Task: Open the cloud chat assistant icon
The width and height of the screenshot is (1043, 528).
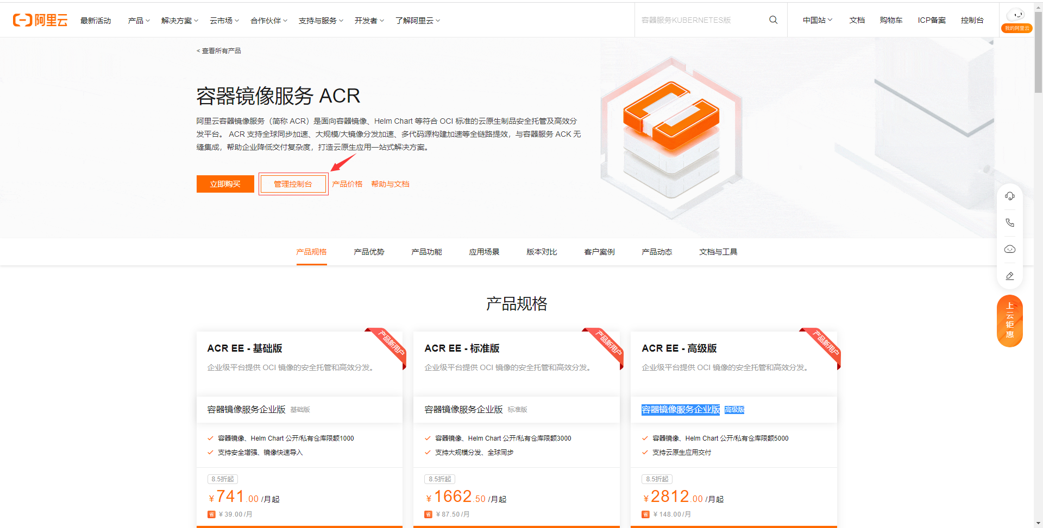Action: click(x=1010, y=249)
